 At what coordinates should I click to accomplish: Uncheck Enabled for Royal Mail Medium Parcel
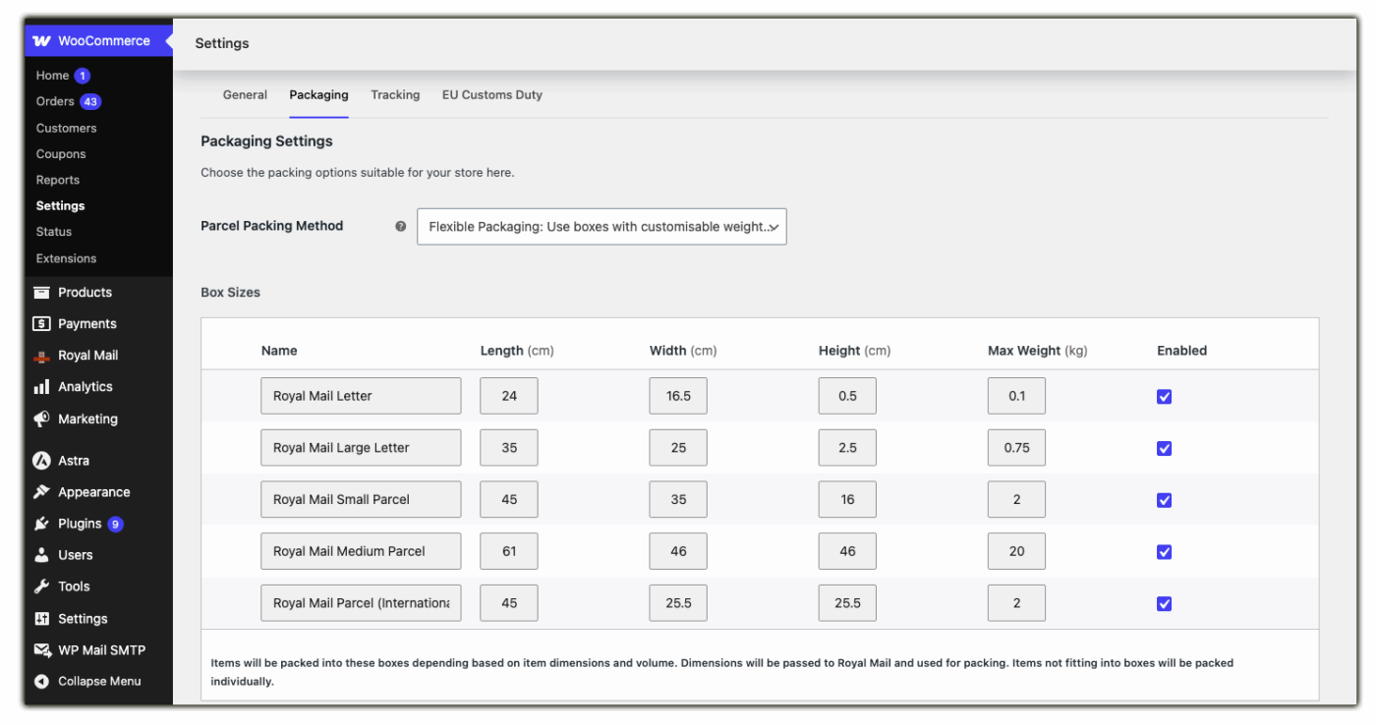[1165, 552]
